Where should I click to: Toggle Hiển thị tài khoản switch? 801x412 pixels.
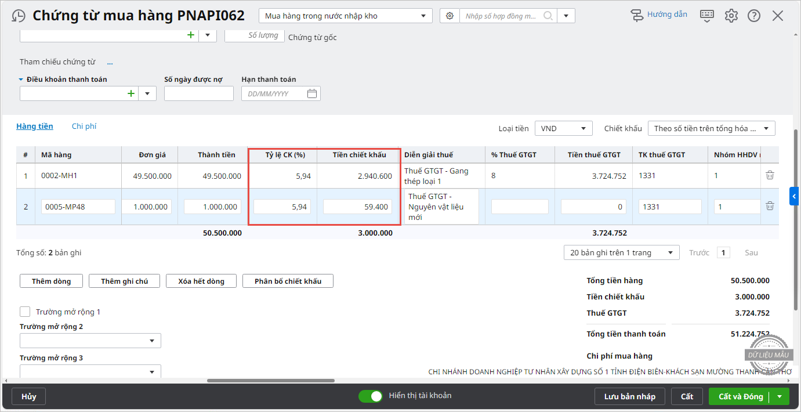point(371,396)
